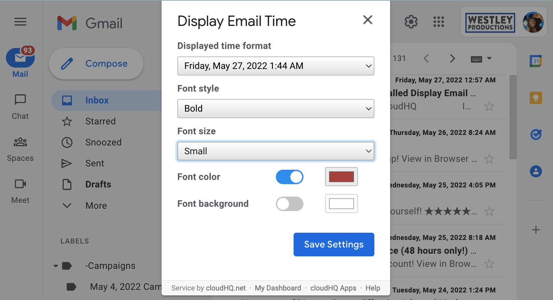Open the red font color swatch
The width and height of the screenshot is (553, 300).
point(341,177)
